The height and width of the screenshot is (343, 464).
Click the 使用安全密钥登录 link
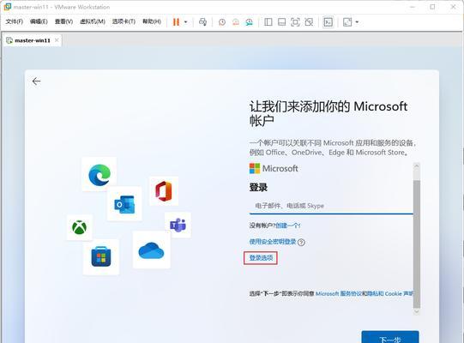point(273,242)
